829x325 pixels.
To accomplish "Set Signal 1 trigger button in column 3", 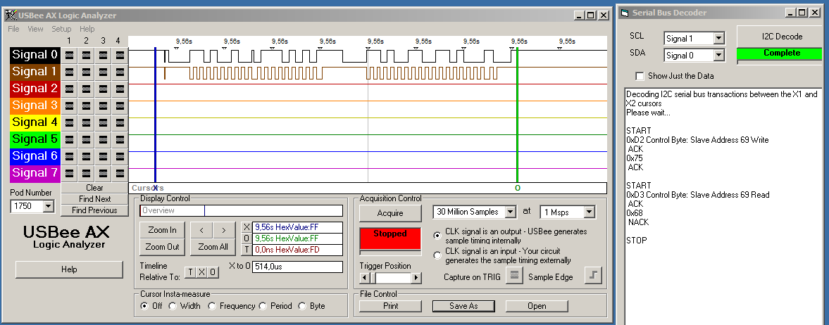I will coord(103,71).
